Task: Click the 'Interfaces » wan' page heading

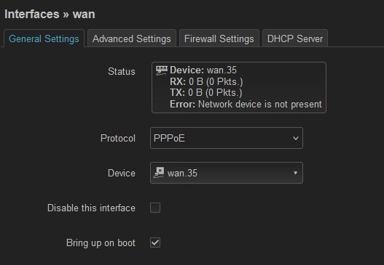Action: (50, 14)
